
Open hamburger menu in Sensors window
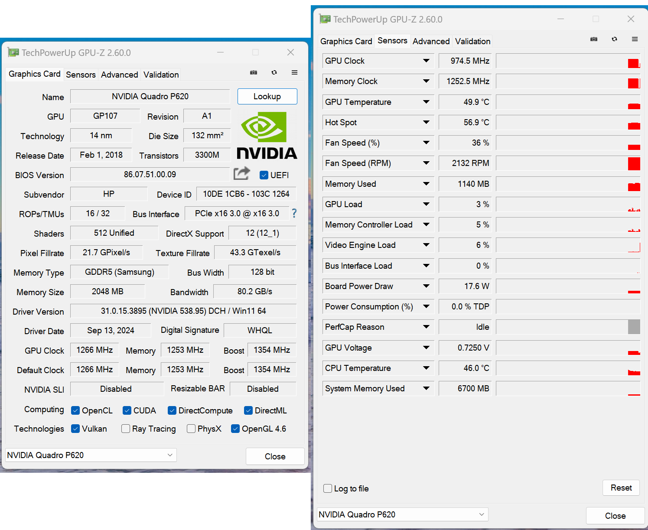(x=635, y=39)
